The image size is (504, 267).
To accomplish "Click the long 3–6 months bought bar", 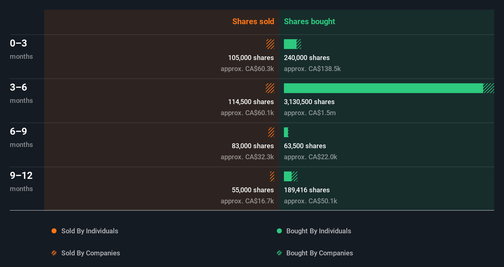I will coord(389,88).
